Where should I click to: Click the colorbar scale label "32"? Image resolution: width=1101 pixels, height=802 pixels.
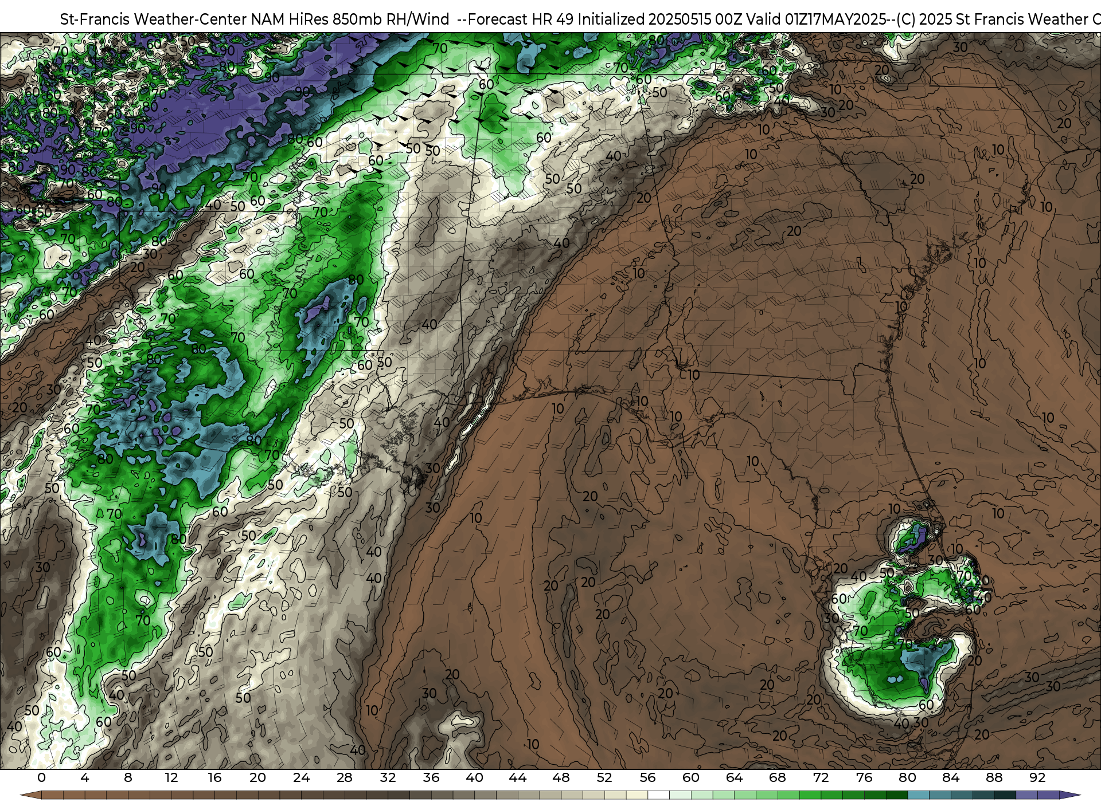[388, 777]
